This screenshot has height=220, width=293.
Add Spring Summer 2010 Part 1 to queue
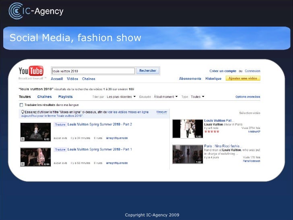pos(23,164)
